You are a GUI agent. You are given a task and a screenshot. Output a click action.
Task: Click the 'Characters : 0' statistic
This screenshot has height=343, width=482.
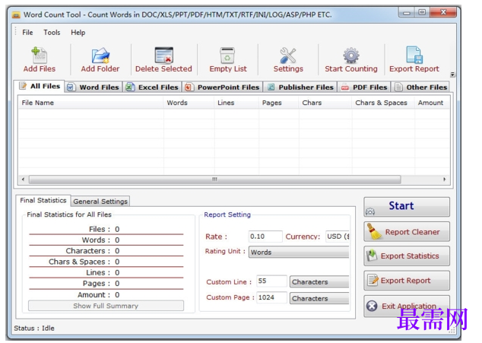(93, 251)
